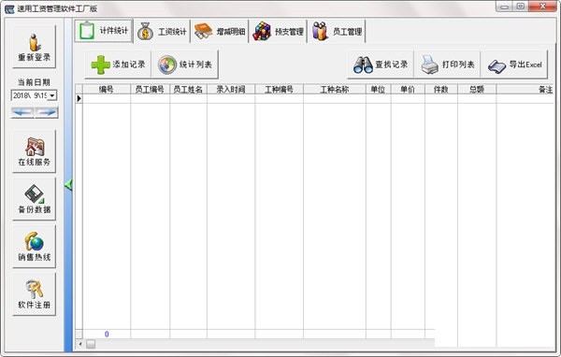Go to next date with right arrow
561x357 pixels.
pos(47,112)
